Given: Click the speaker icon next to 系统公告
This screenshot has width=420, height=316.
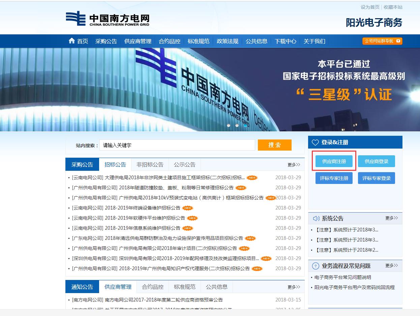Looking at the screenshot, I should click(316, 218).
